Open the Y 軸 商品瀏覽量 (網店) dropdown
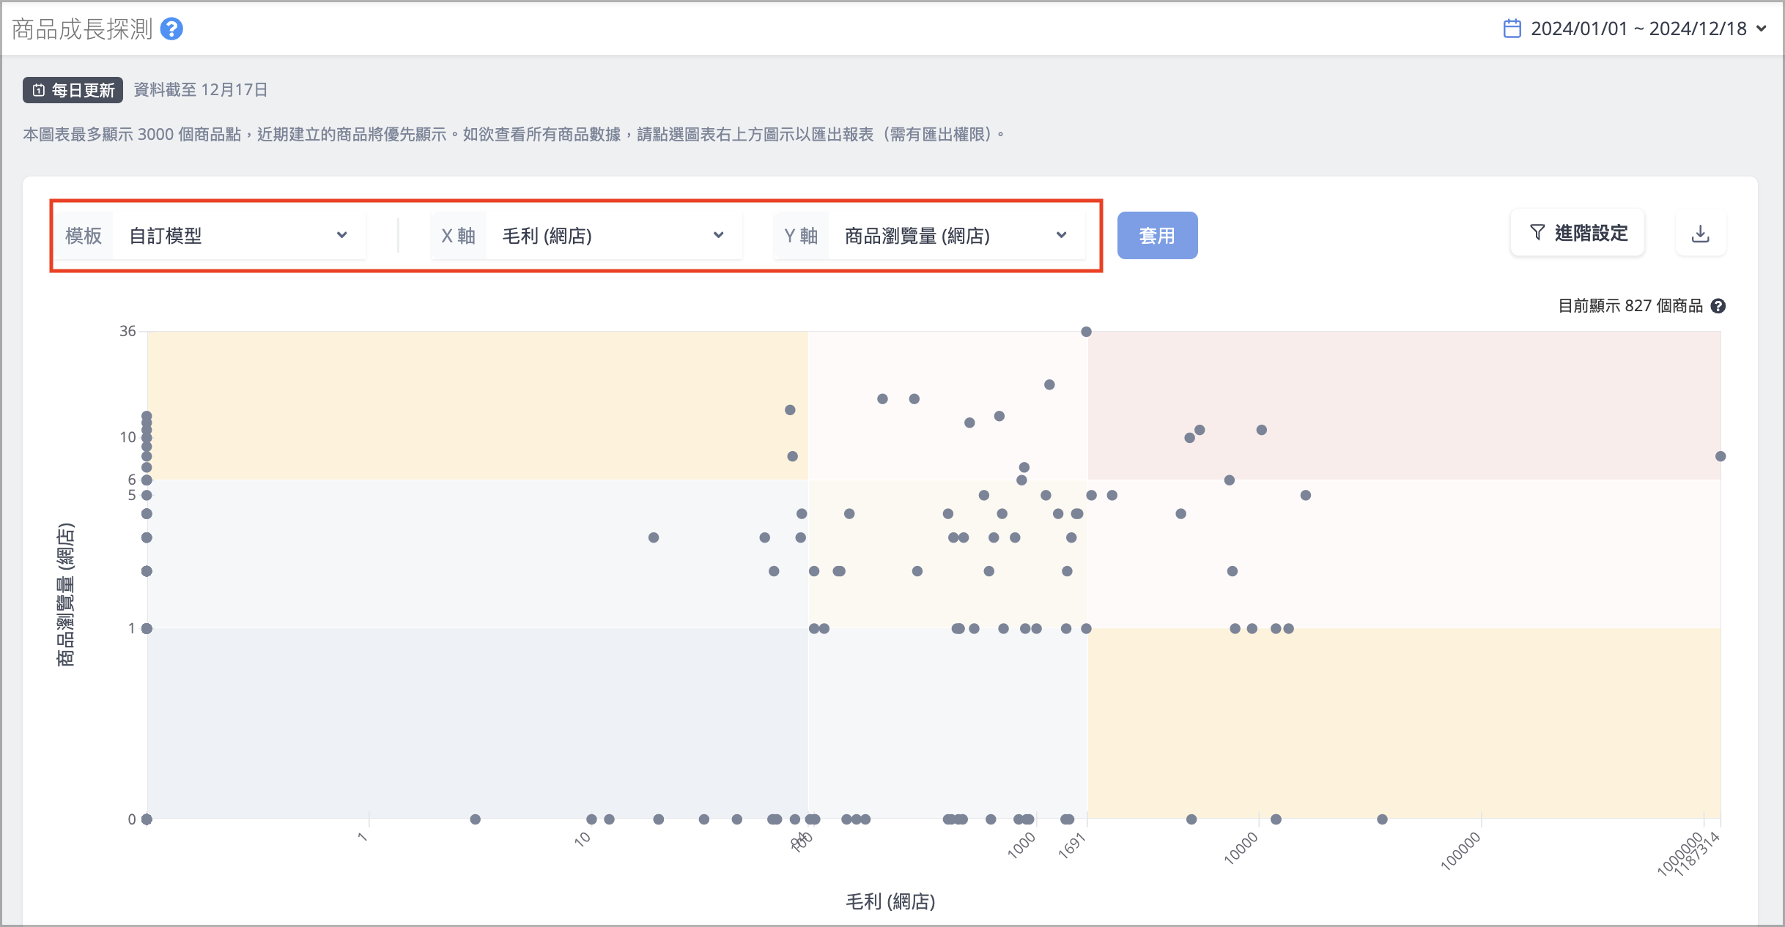Image resolution: width=1785 pixels, height=927 pixels. tap(929, 236)
